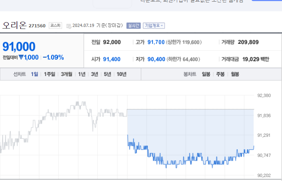Click the 91,291 axis label

tap(264, 135)
